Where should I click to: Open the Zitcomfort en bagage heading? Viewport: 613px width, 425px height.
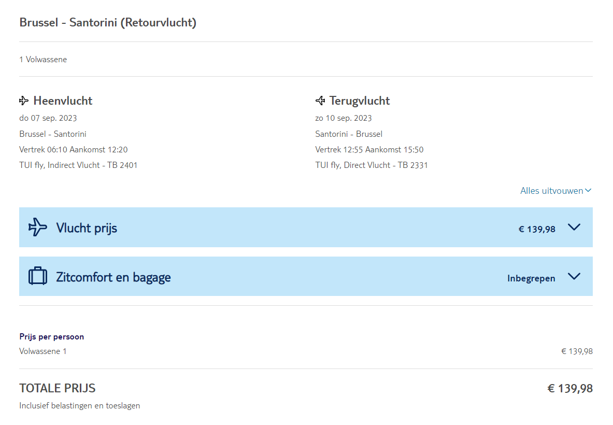click(x=113, y=277)
